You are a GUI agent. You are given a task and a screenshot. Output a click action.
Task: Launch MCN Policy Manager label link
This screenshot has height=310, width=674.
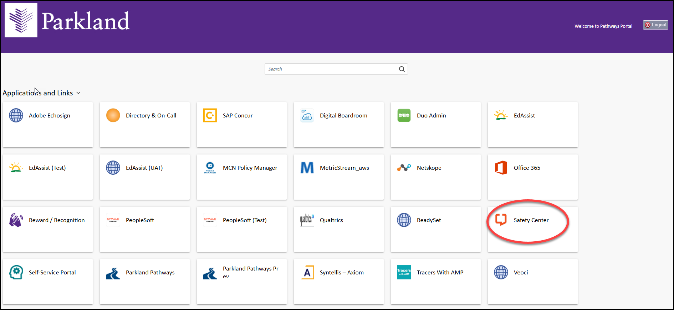point(250,168)
